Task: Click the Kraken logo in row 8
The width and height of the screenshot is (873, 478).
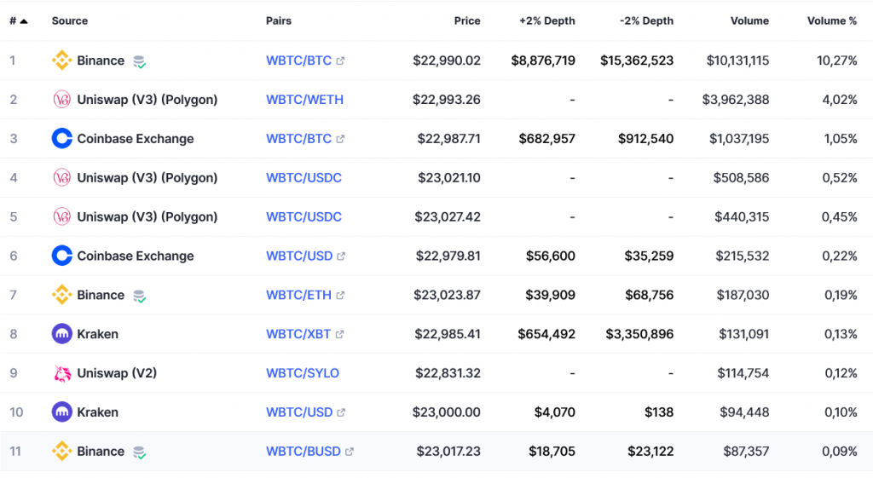Action: (61, 334)
